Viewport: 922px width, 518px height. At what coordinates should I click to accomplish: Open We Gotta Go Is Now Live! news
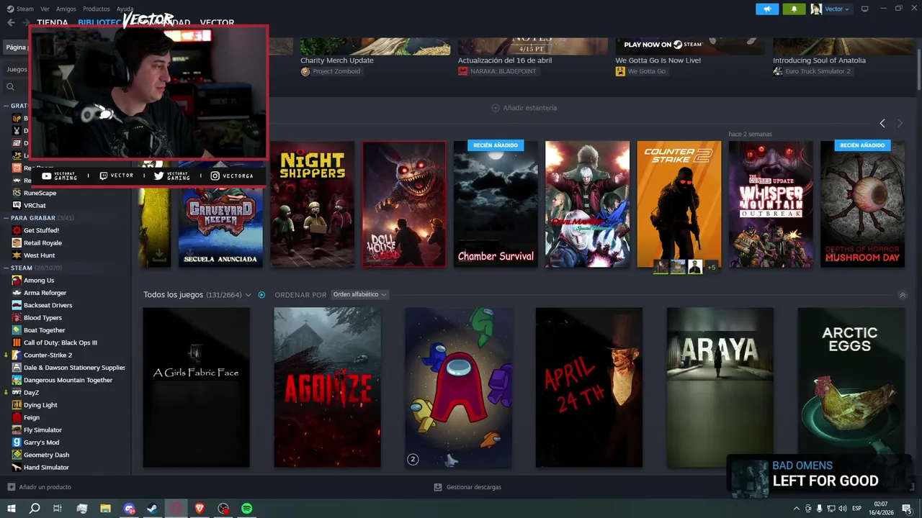pyautogui.click(x=658, y=60)
